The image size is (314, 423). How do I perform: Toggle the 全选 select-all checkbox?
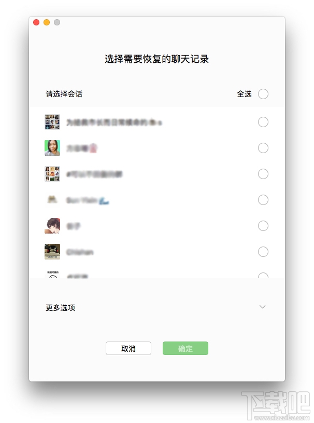[x=263, y=94]
